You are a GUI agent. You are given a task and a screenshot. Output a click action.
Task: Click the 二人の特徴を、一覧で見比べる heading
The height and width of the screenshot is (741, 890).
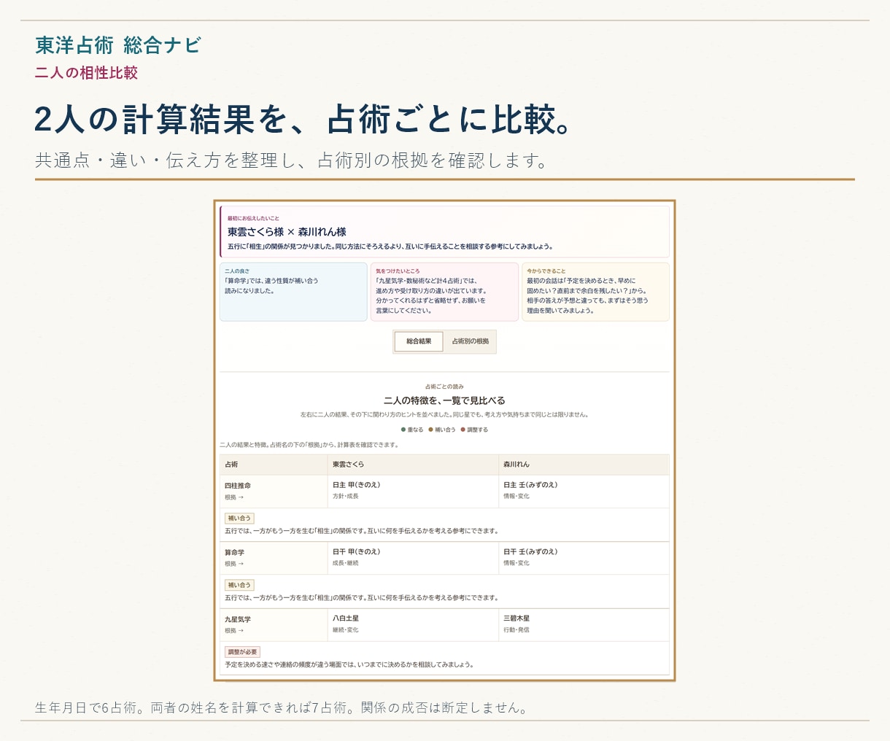444,400
